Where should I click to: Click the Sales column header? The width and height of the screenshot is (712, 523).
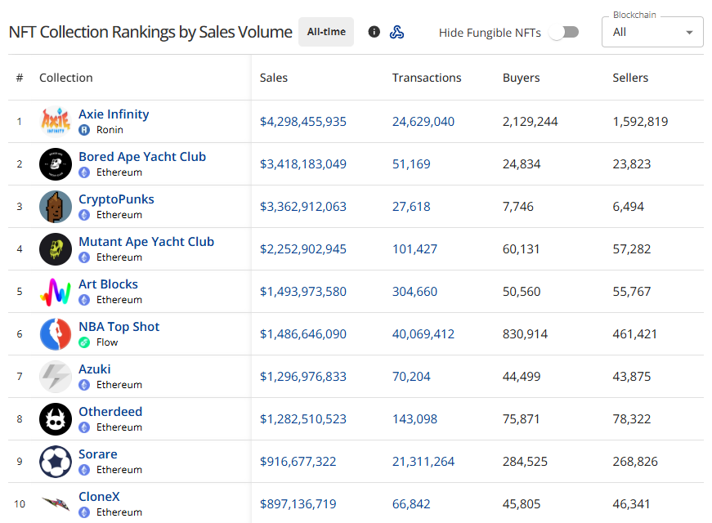[273, 78]
